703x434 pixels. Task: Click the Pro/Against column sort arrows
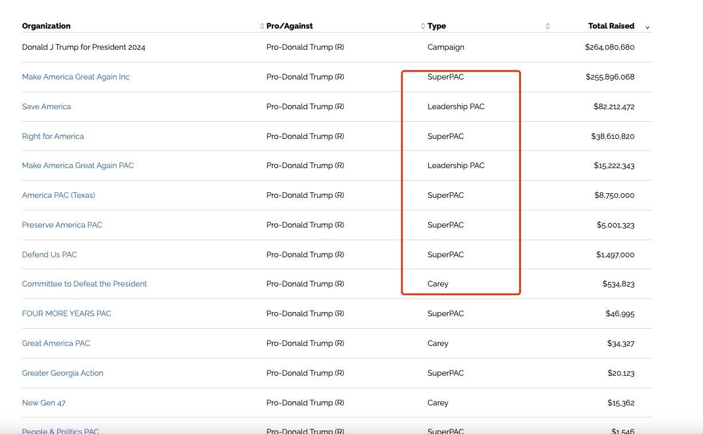tap(423, 26)
